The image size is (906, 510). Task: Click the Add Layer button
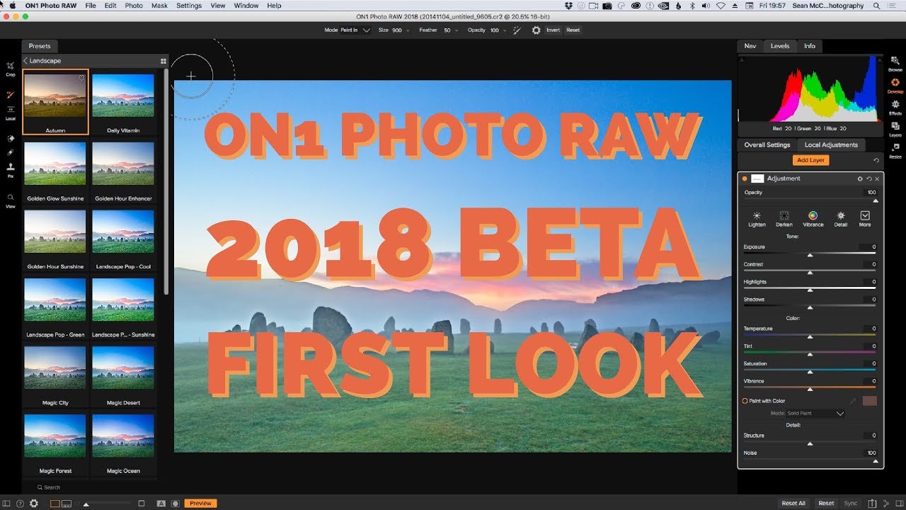click(x=810, y=161)
